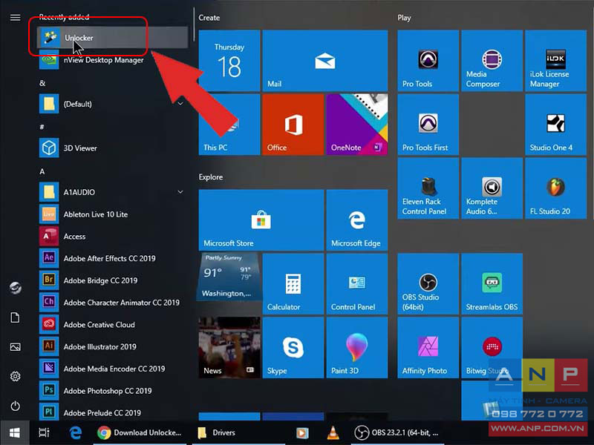Open the Microsoft Store tile
594x445 pixels.
261,220
